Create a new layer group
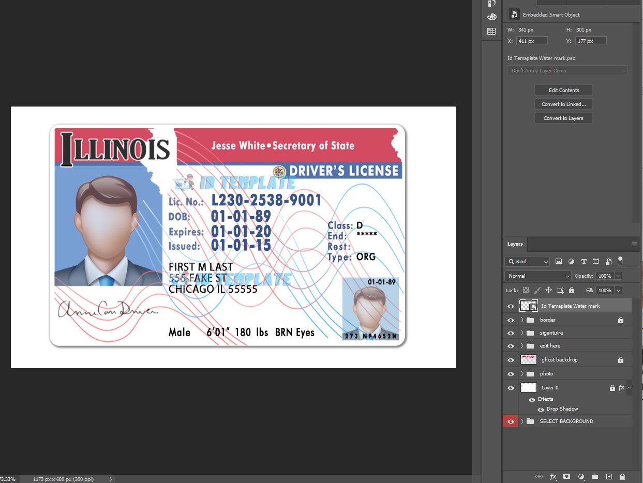This screenshot has height=483, width=643. (595, 476)
